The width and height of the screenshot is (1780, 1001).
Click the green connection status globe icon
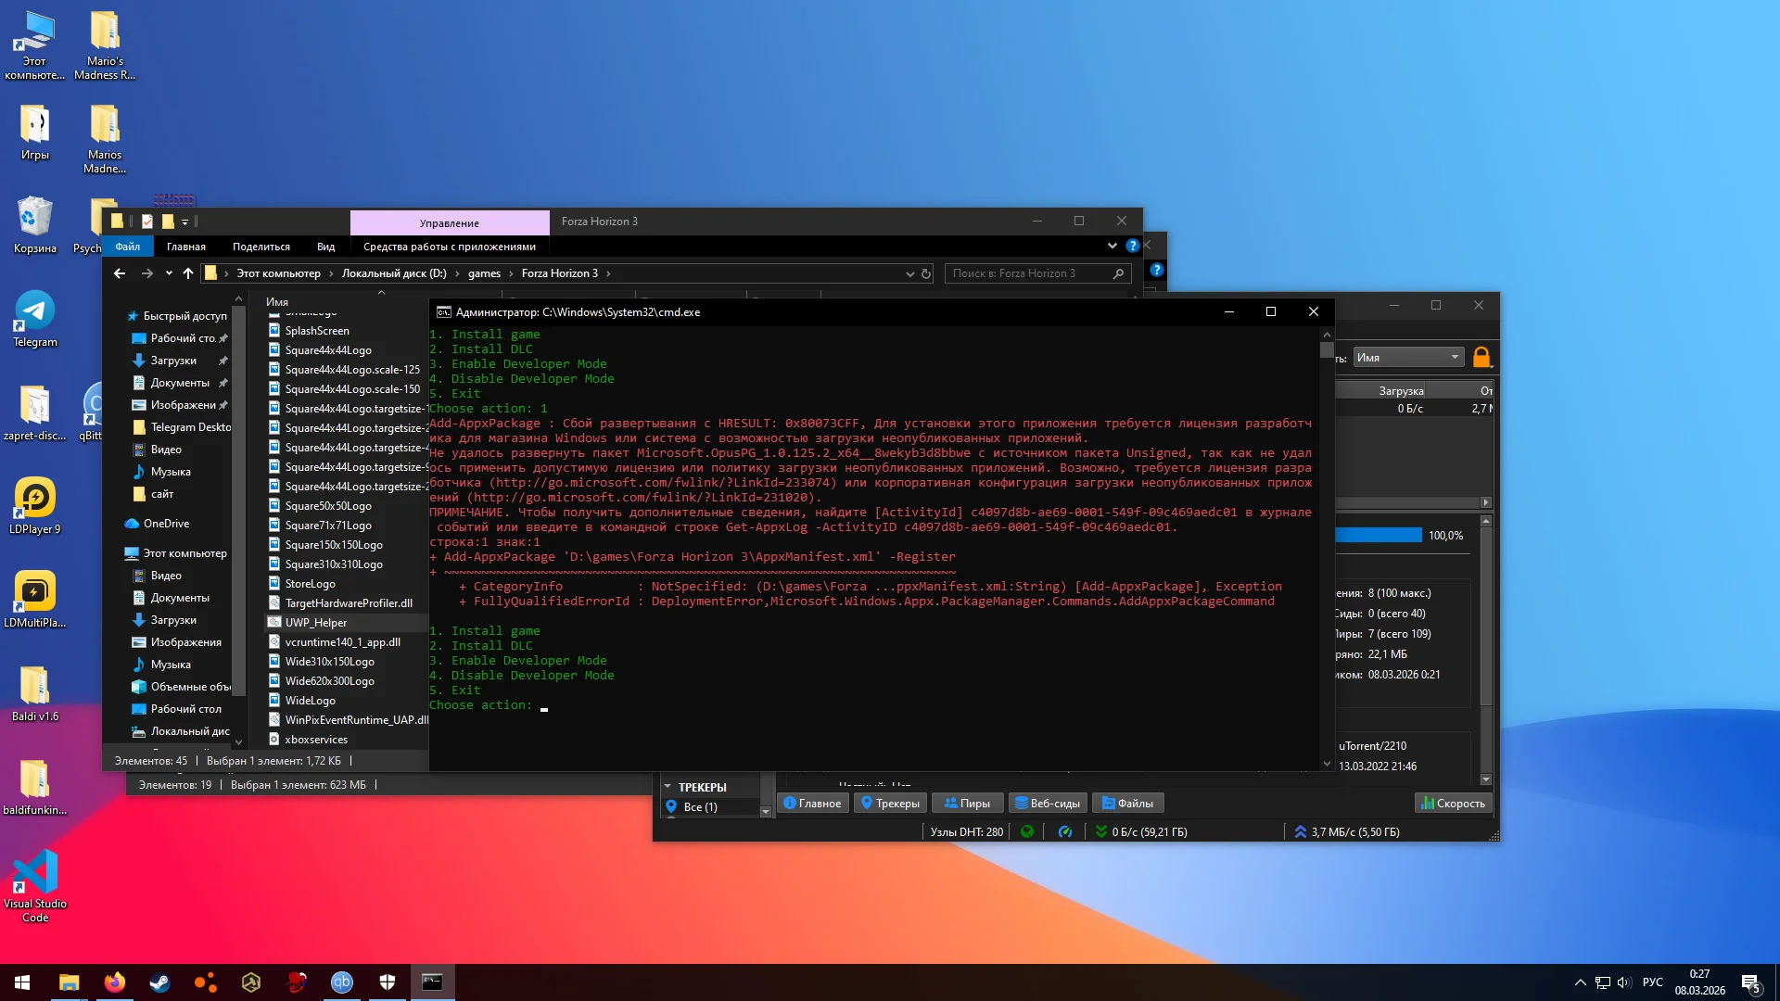click(1027, 831)
